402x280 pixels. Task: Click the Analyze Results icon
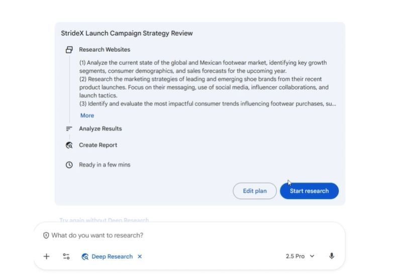point(69,129)
